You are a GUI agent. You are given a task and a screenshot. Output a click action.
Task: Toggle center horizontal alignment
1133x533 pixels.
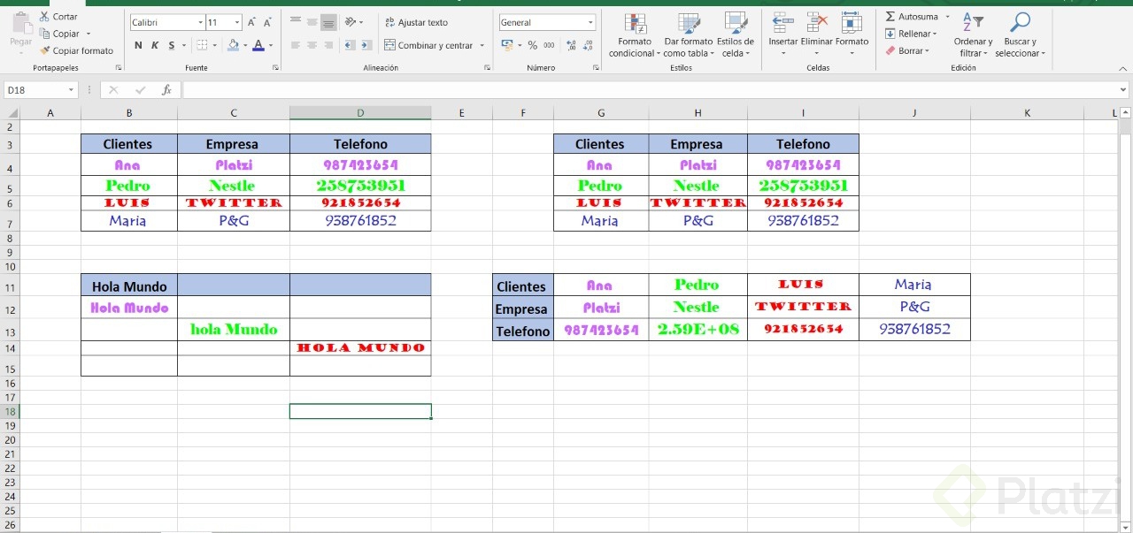pos(312,45)
